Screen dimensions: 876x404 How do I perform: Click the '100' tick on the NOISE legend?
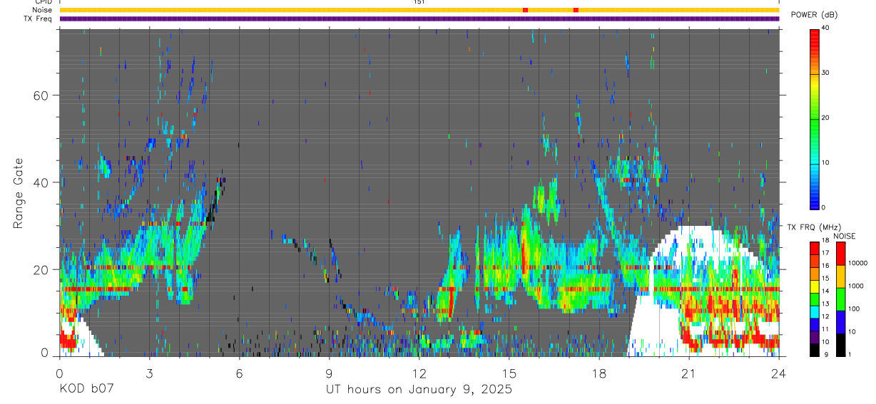tap(854, 309)
